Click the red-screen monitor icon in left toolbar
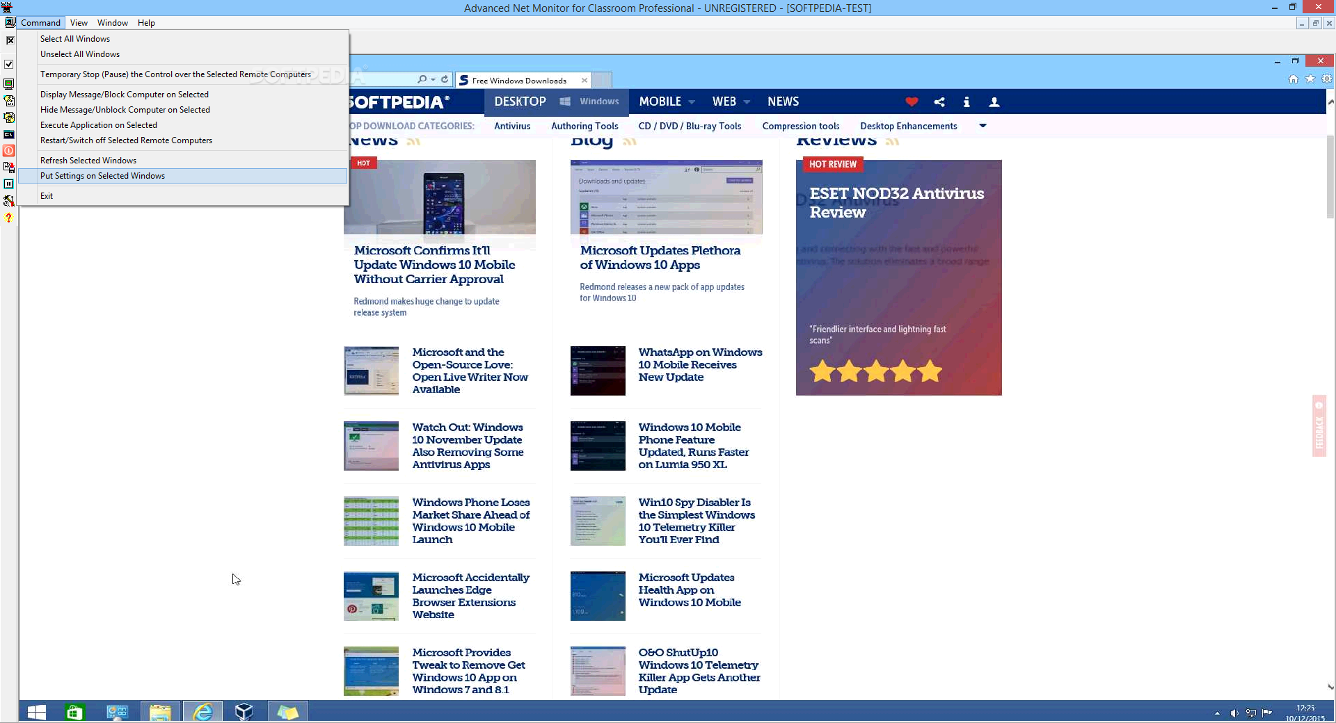 click(9, 84)
